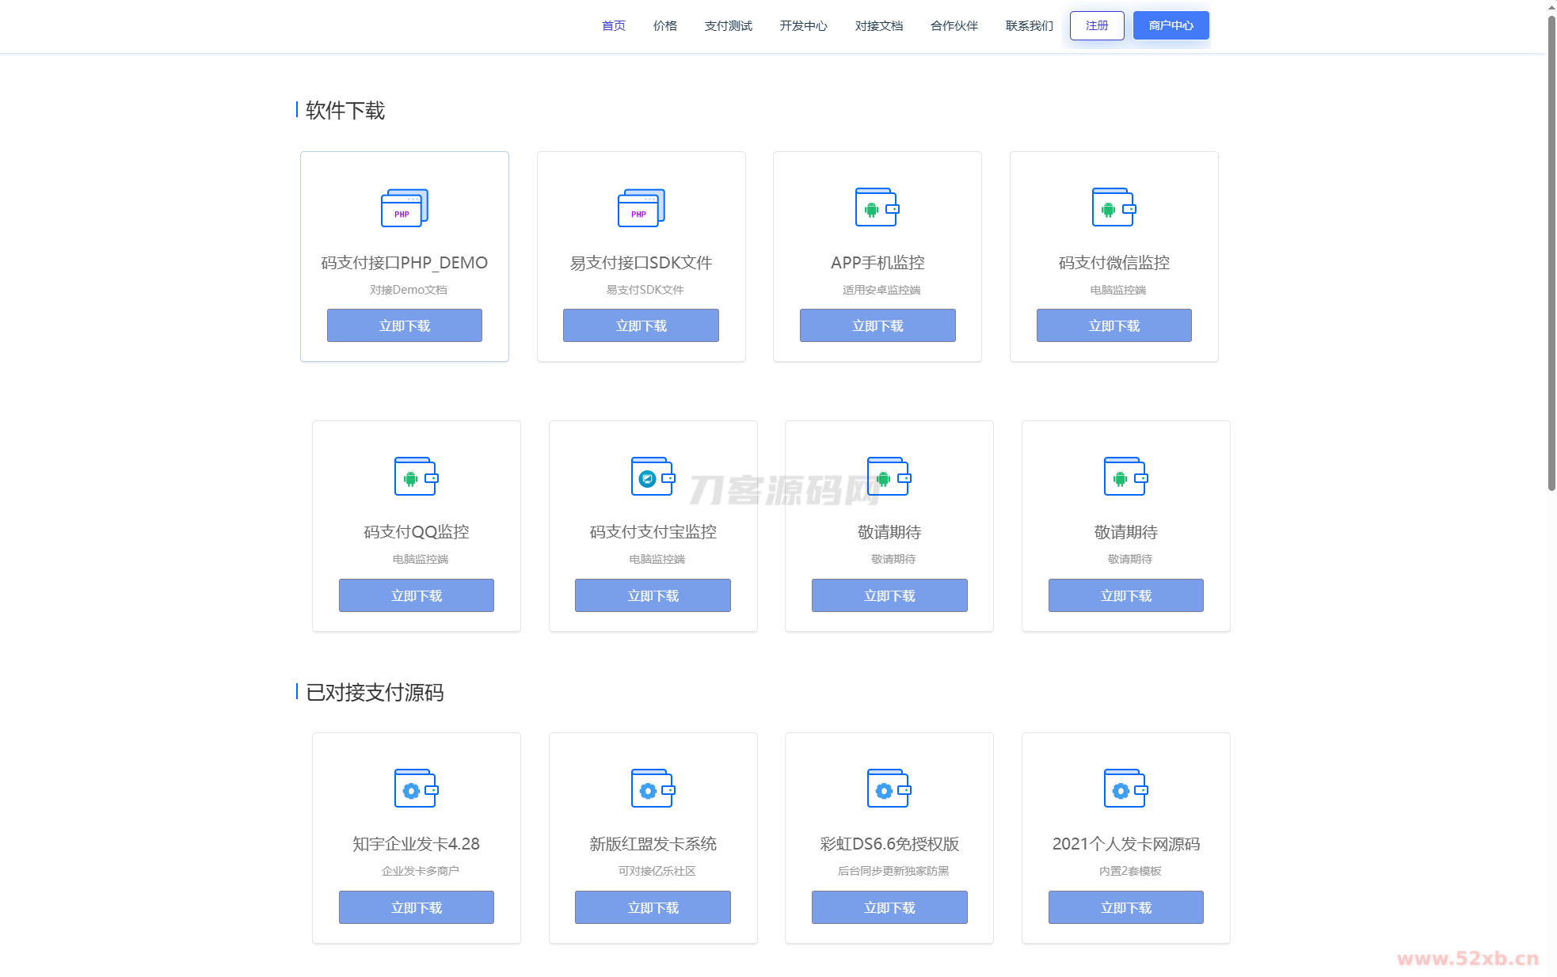Navigate to 对接文档 in the top menu
Screen dimensions: 1557x977
click(878, 25)
